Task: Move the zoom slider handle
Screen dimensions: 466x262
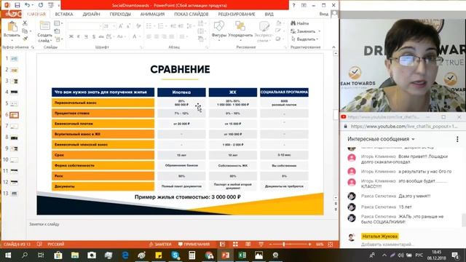Action: 284,244
